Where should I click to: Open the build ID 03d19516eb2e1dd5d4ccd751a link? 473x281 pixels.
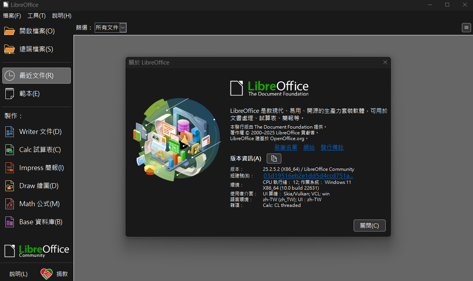(308, 176)
